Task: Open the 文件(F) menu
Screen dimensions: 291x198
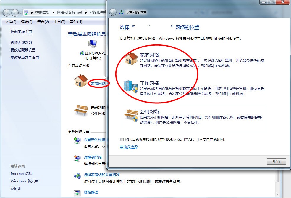Action: pyautogui.click(x=11, y=22)
